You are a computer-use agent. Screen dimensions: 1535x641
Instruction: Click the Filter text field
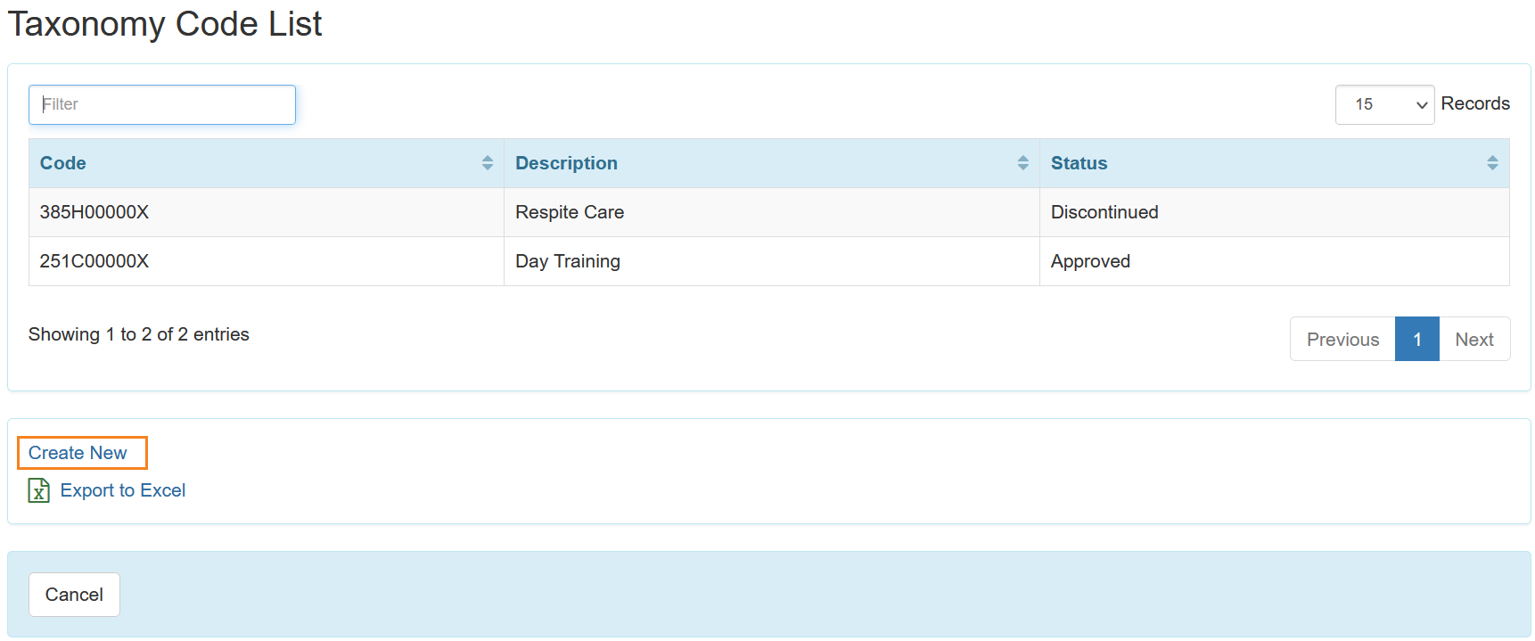(x=162, y=105)
